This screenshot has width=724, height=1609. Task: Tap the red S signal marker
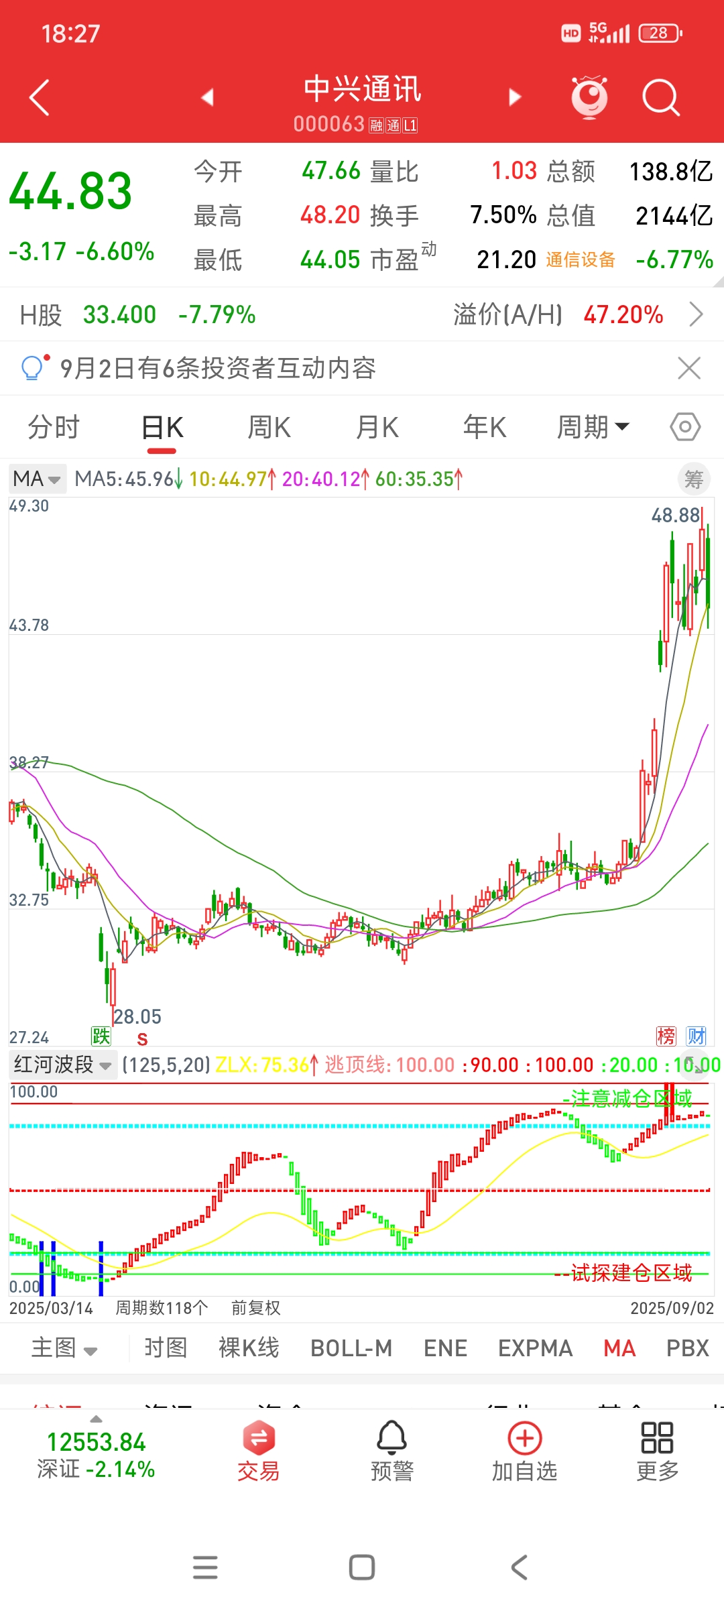(x=142, y=1039)
